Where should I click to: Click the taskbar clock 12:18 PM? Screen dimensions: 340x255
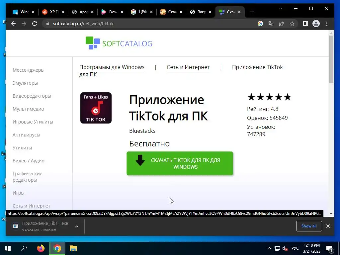point(311,245)
